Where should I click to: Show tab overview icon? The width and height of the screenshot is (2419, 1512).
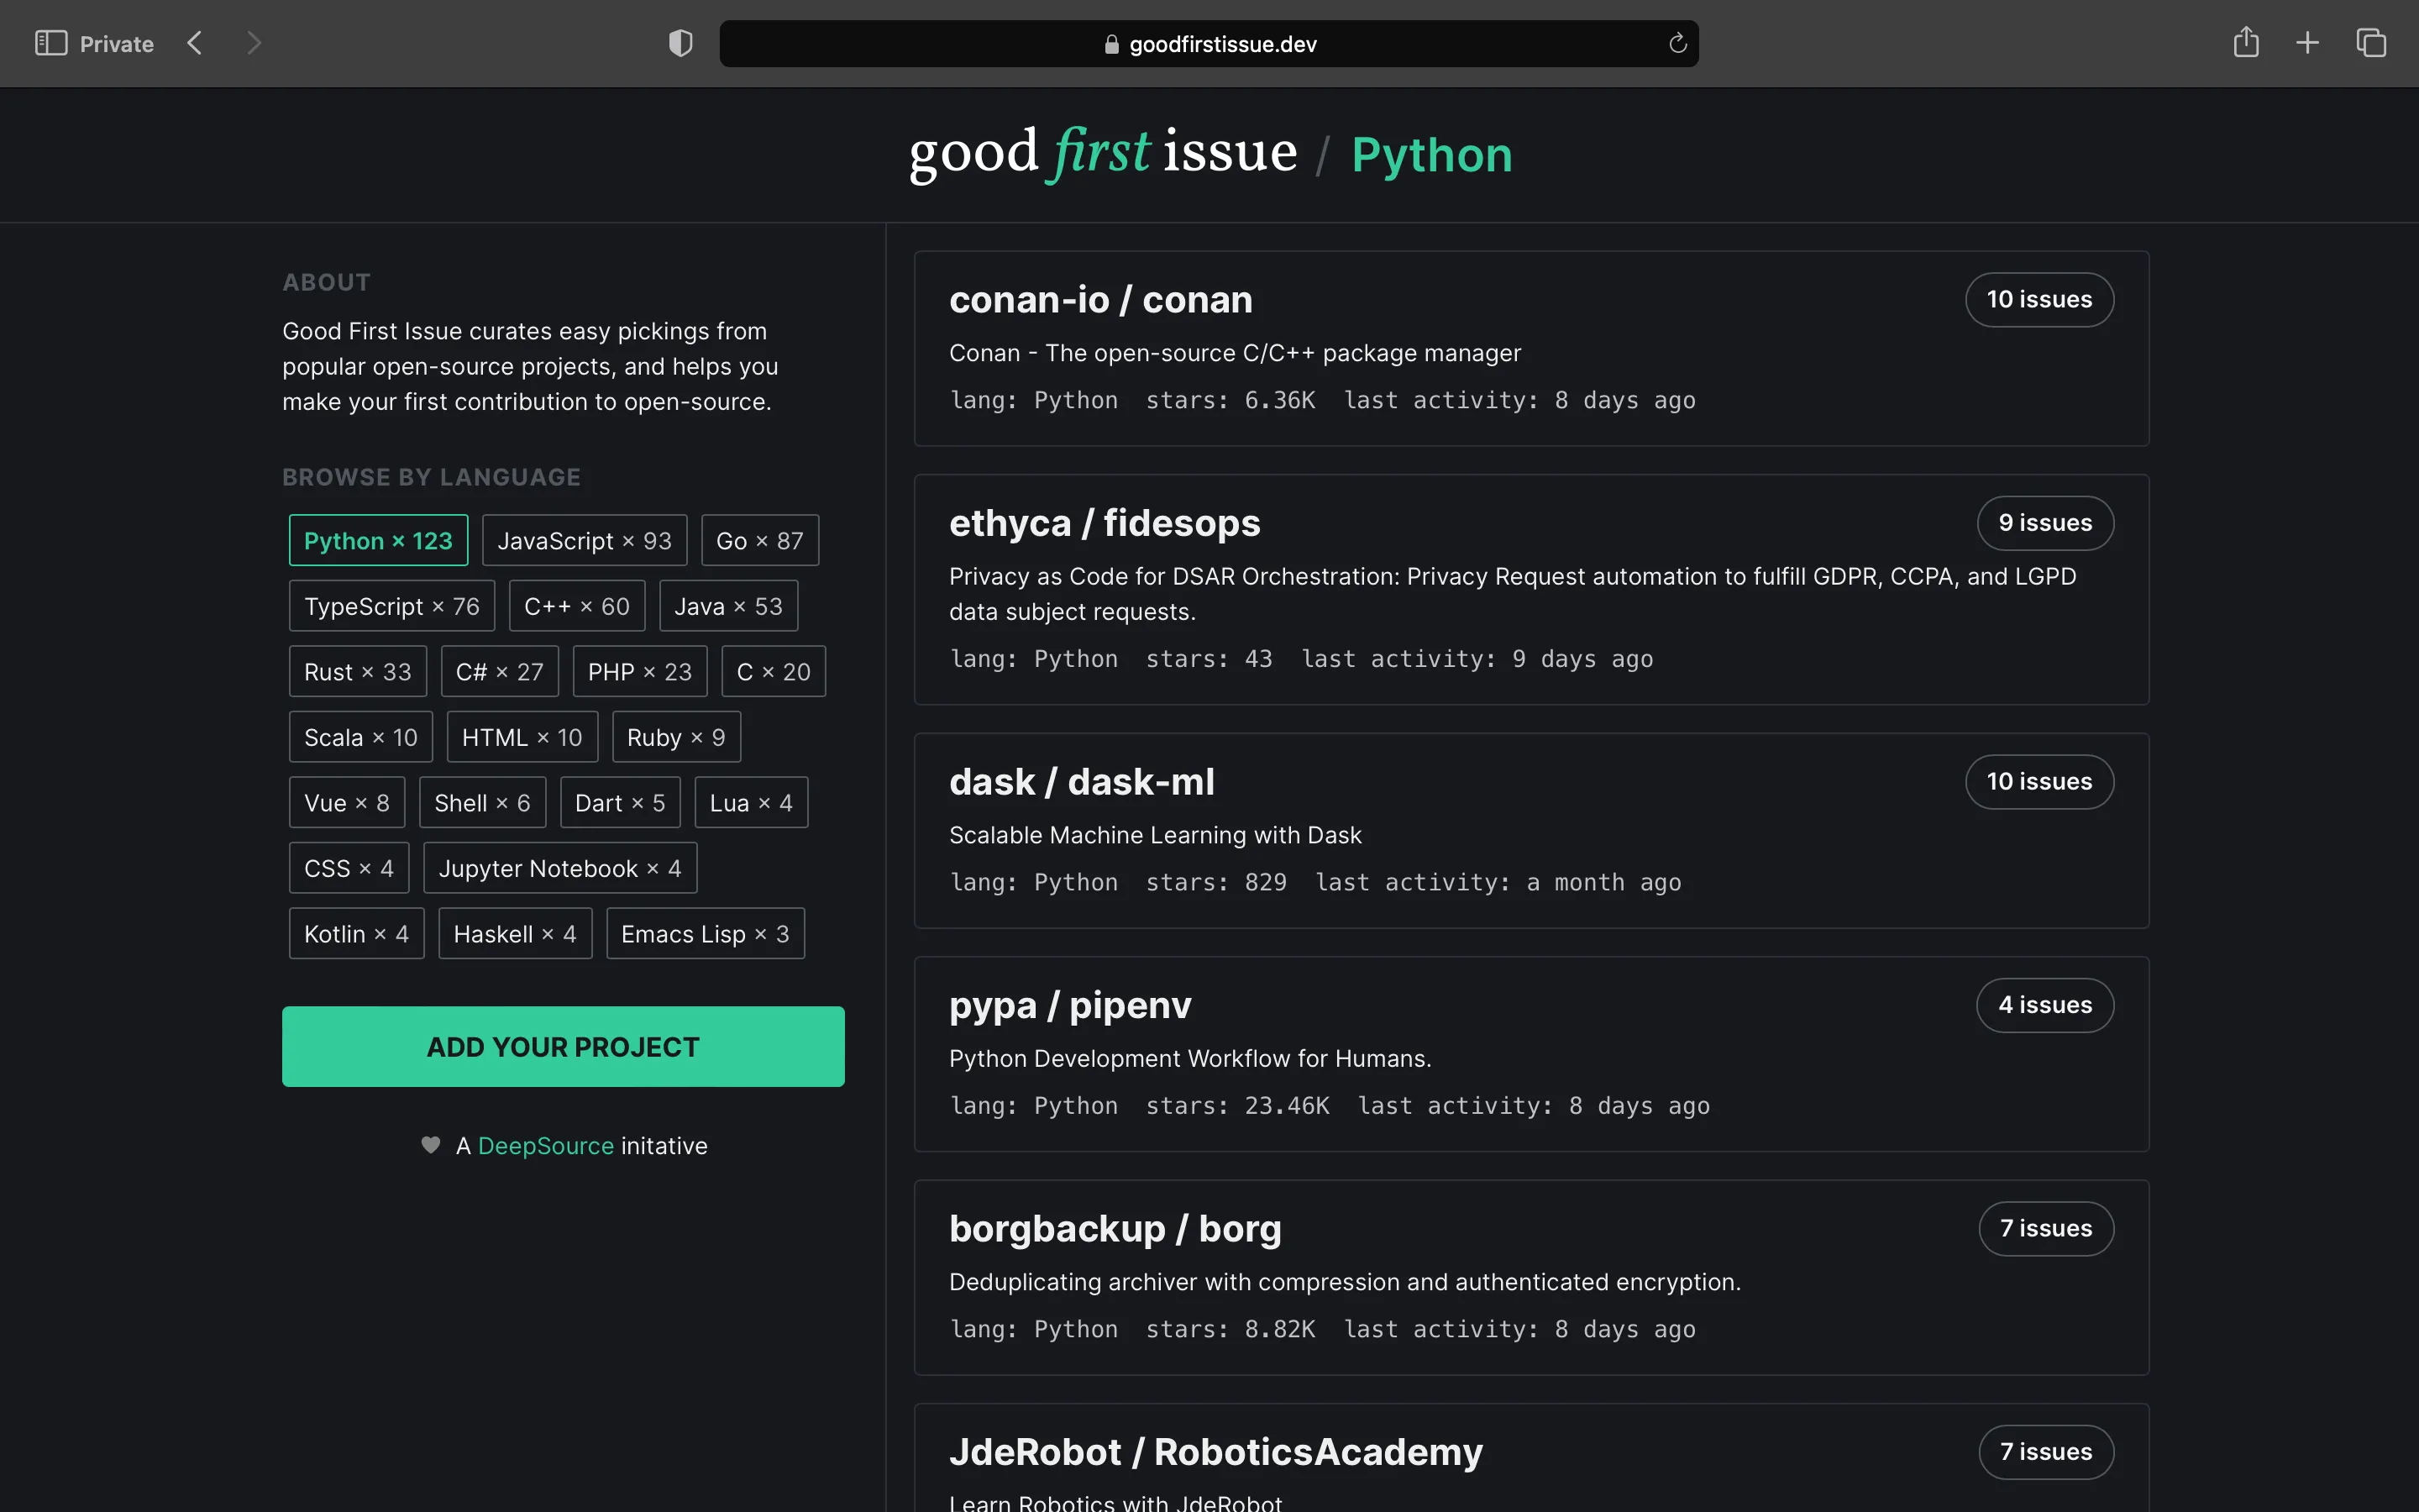[x=2371, y=43]
